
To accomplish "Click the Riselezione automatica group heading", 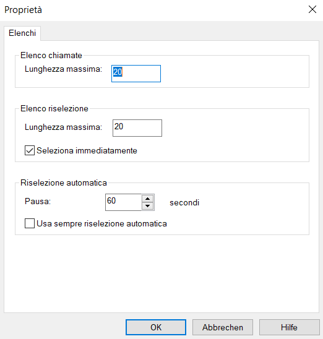I will 64,182.
